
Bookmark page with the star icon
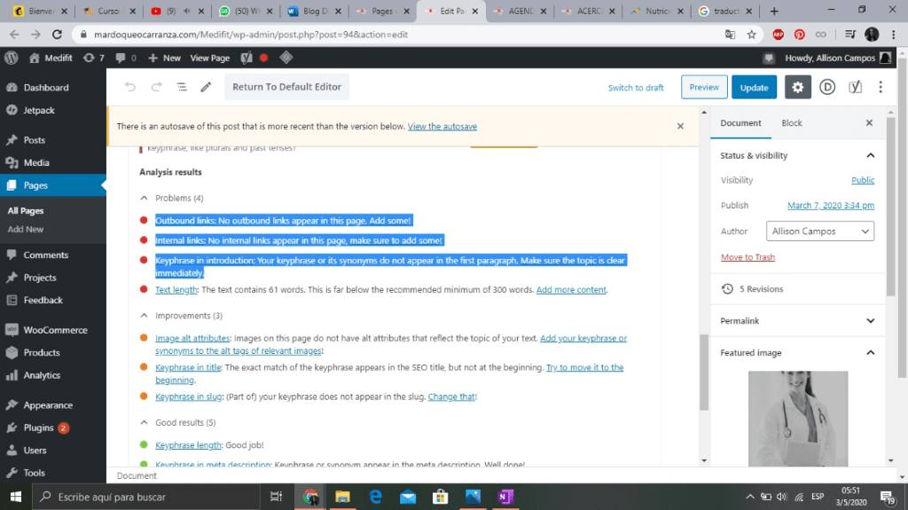click(x=751, y=35)
